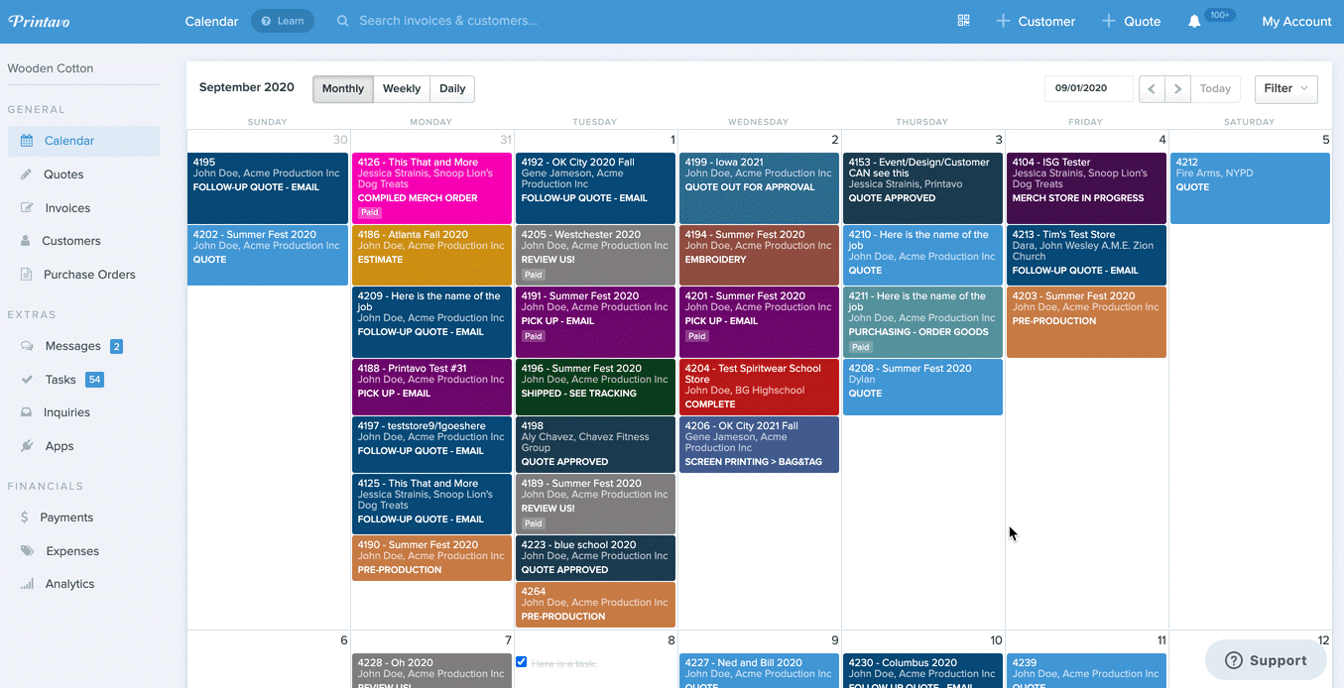
Task: Open invoice 4212 Fire Arms NYPD
Action: [x=1250, y=188]
